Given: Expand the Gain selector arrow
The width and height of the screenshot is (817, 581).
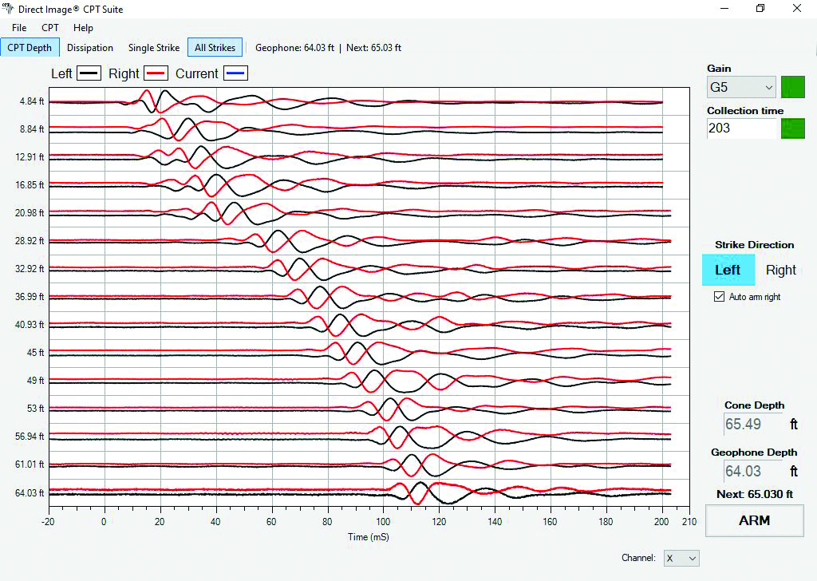Looking at the screenshot, I should pyautogui.click(x=771, y=87).
